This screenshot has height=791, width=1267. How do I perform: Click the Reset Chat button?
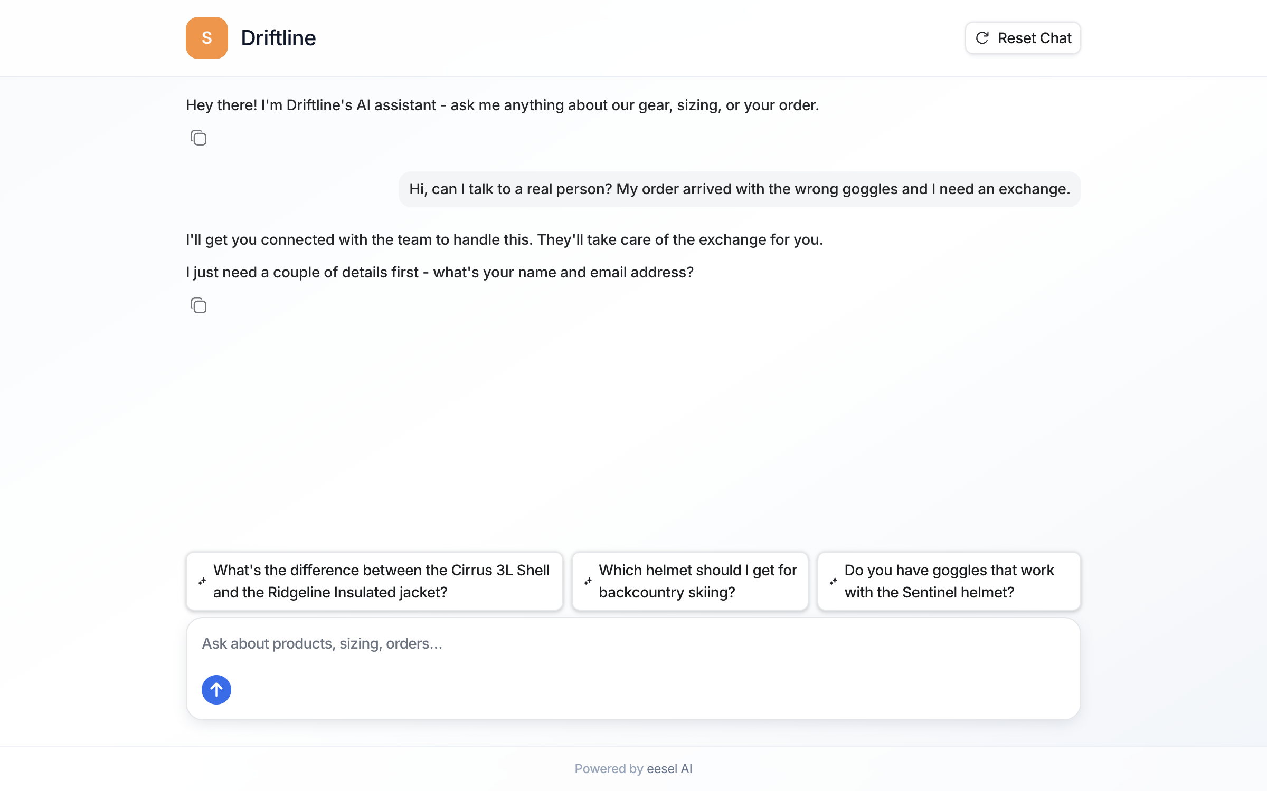pyautogui.click(x=1023, y=38)
